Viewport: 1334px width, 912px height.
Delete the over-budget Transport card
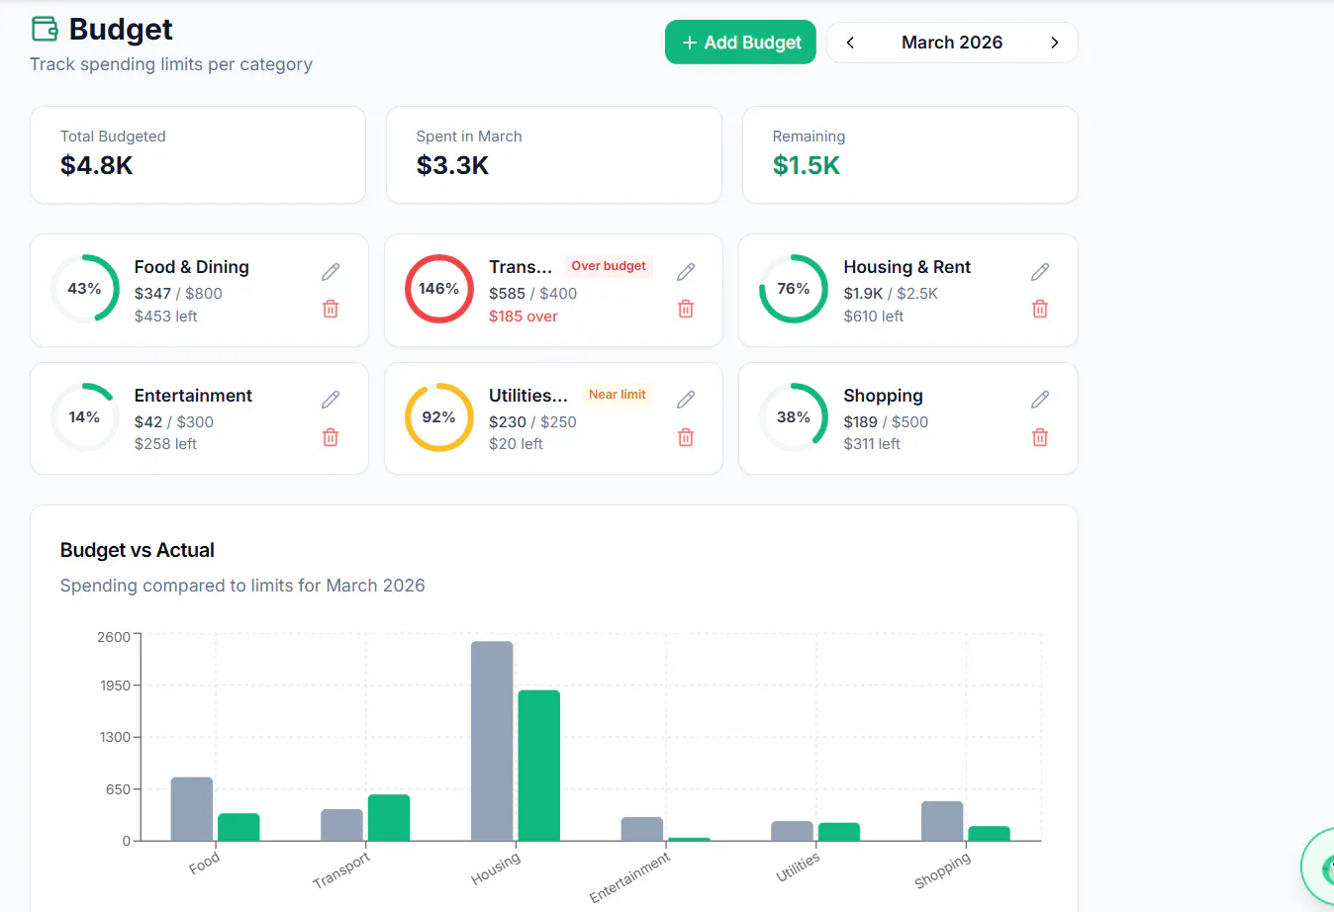686,309
